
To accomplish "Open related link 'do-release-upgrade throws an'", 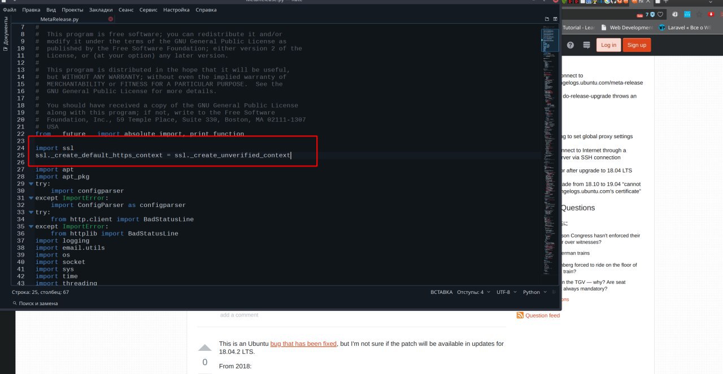I will point(599,96).
